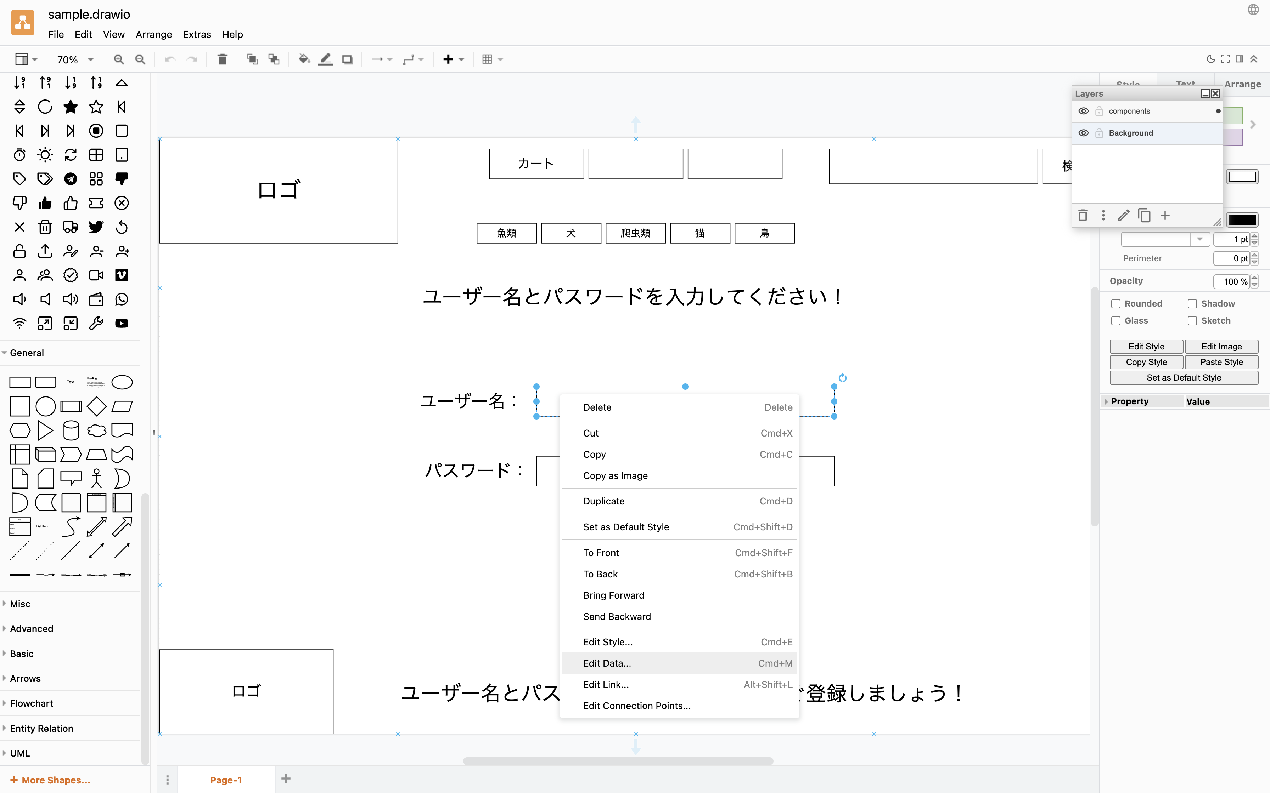Click the black line color swatch
Viewport: 1270px width, 793px height.
[1242, 220]
